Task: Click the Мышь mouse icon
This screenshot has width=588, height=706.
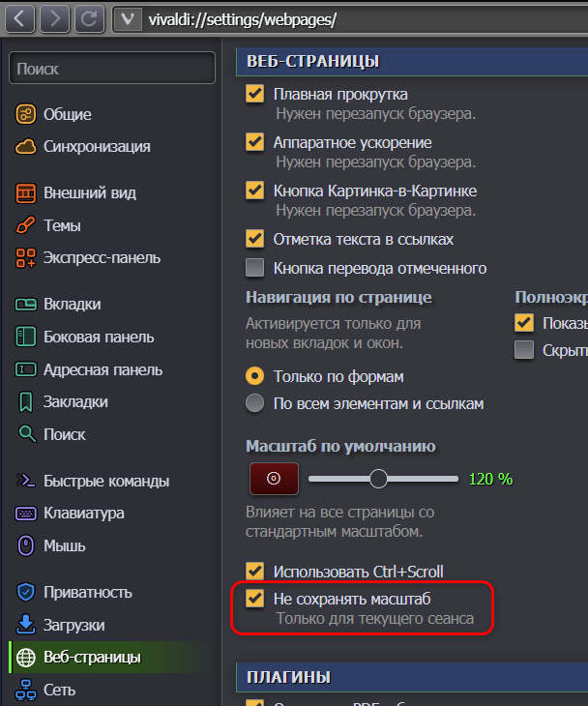Action: click(x=26, y=545)
